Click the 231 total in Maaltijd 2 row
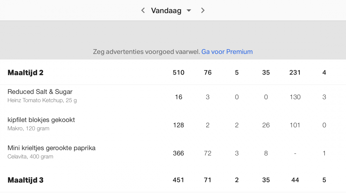The width and height of the screenshot is (346, 194). click(295, 73)
